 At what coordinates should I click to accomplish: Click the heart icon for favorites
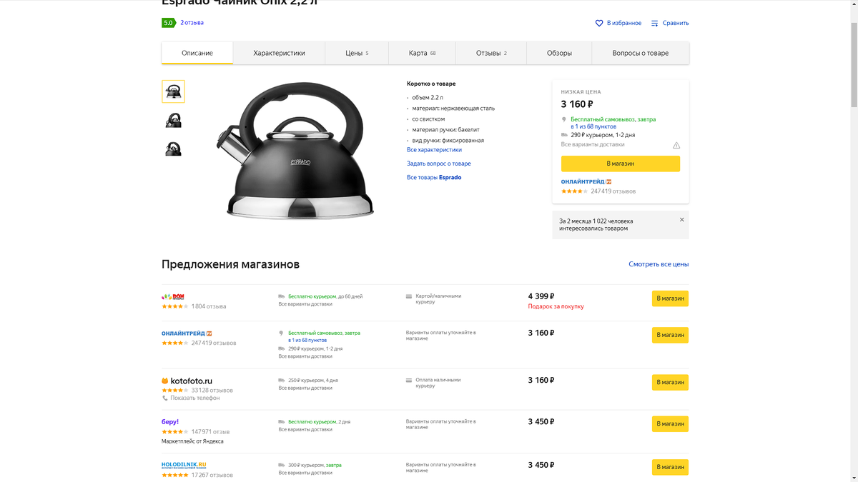599,24
